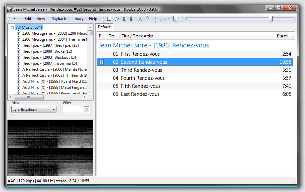Image resolution: width=305 pixels, height=192 pixels.
Task: Expand A Perfect Circle [2000] Mer de Noms
Action: (18, 70)
